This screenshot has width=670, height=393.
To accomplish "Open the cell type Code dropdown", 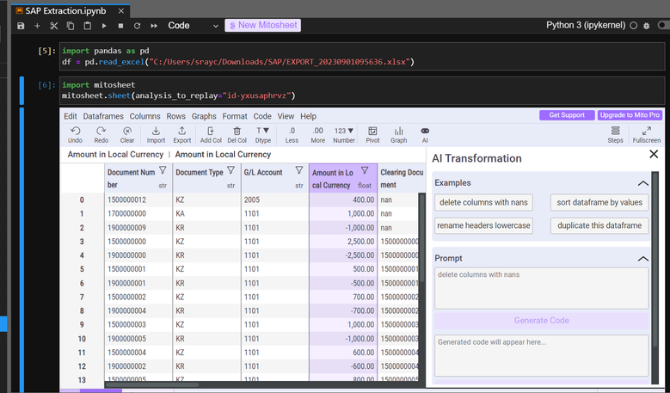I will 193,26.
